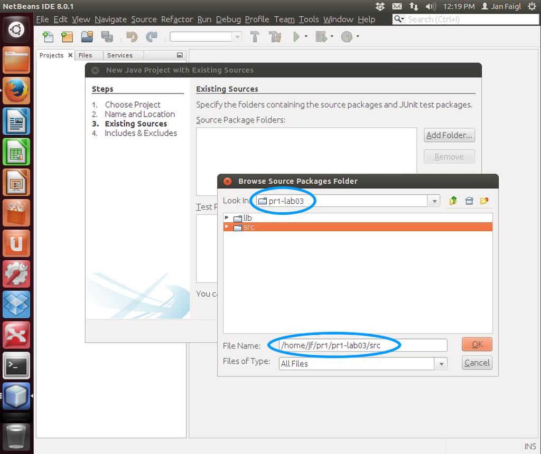The image size is (541, 454).
Task: Click the session gear icon in top panel
Action: coord(531,6)
